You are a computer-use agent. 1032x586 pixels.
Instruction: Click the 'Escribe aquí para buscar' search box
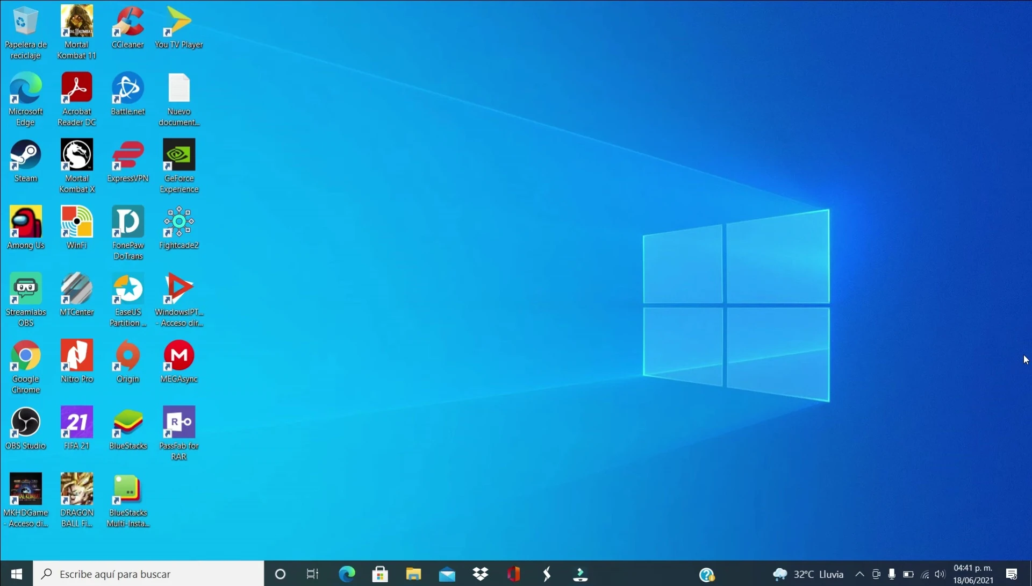pos(149,574)
